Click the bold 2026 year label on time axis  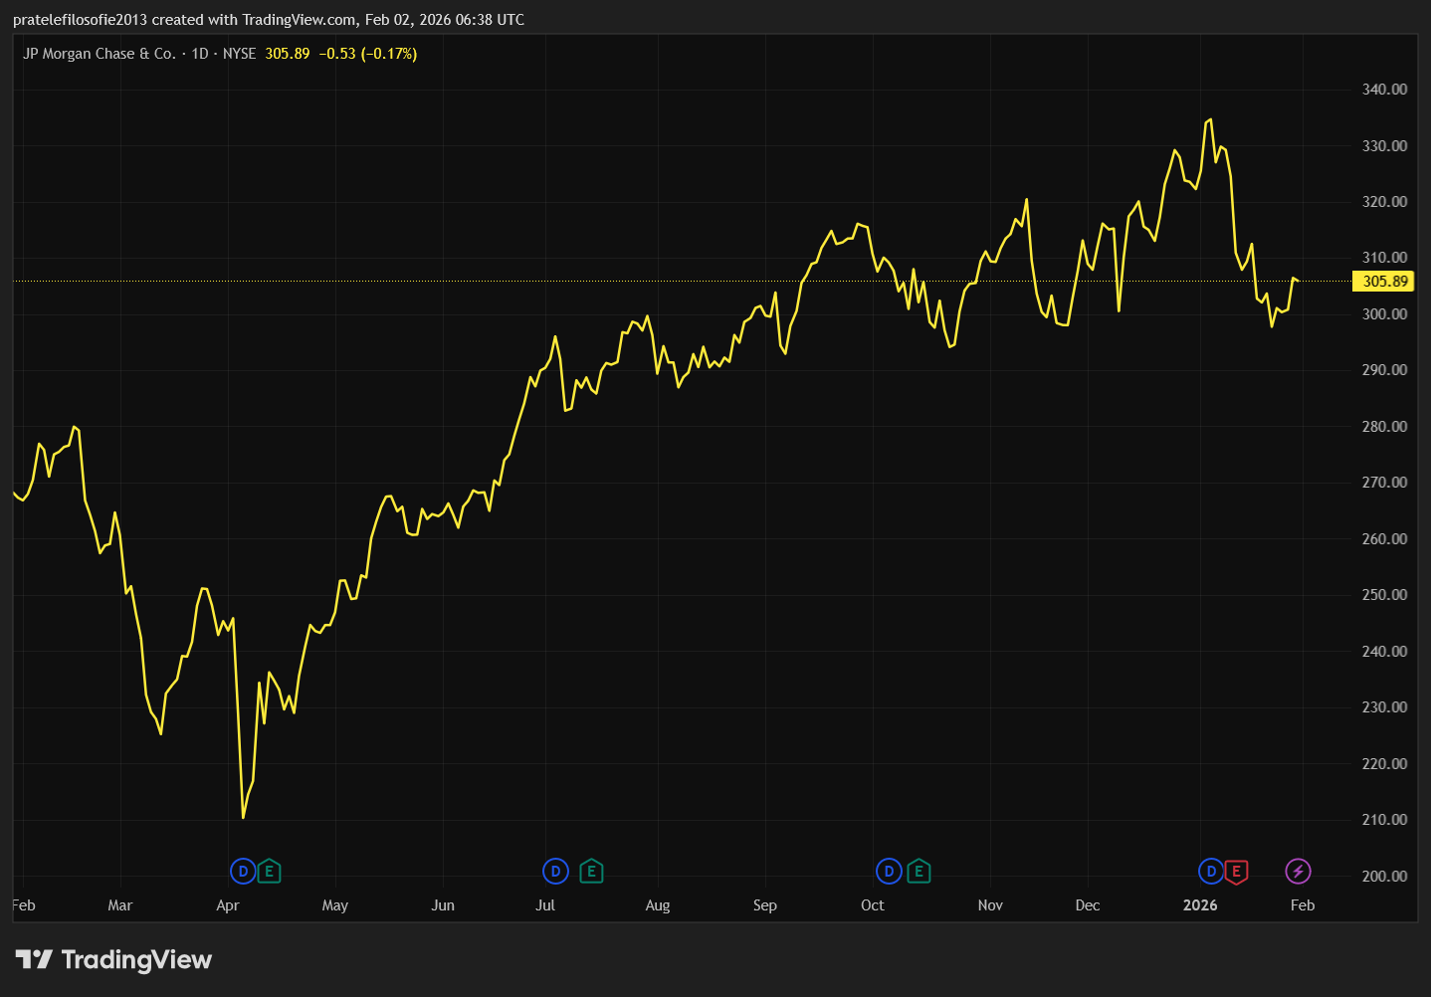tap(1200, 905)
